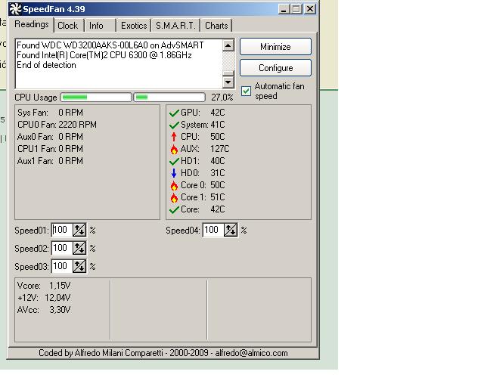Click the 'Vcore: 1,15V' voltage reading
484x387 pixels.
coord(44,286)
